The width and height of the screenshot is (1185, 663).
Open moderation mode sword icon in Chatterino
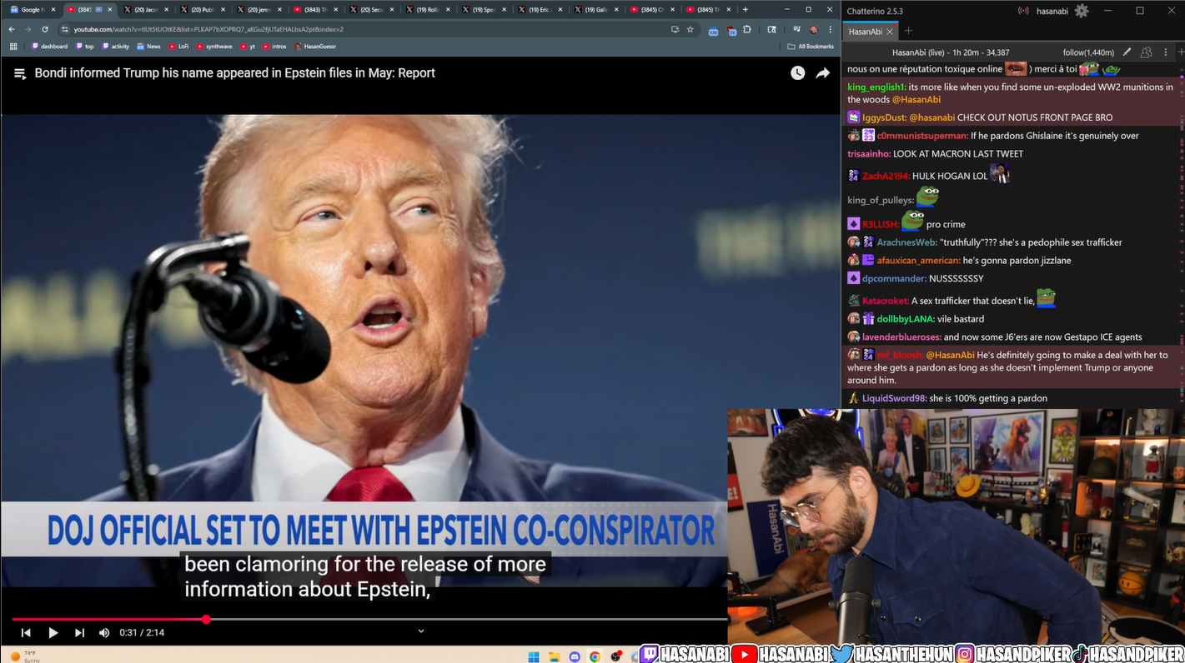[1127, 52]
